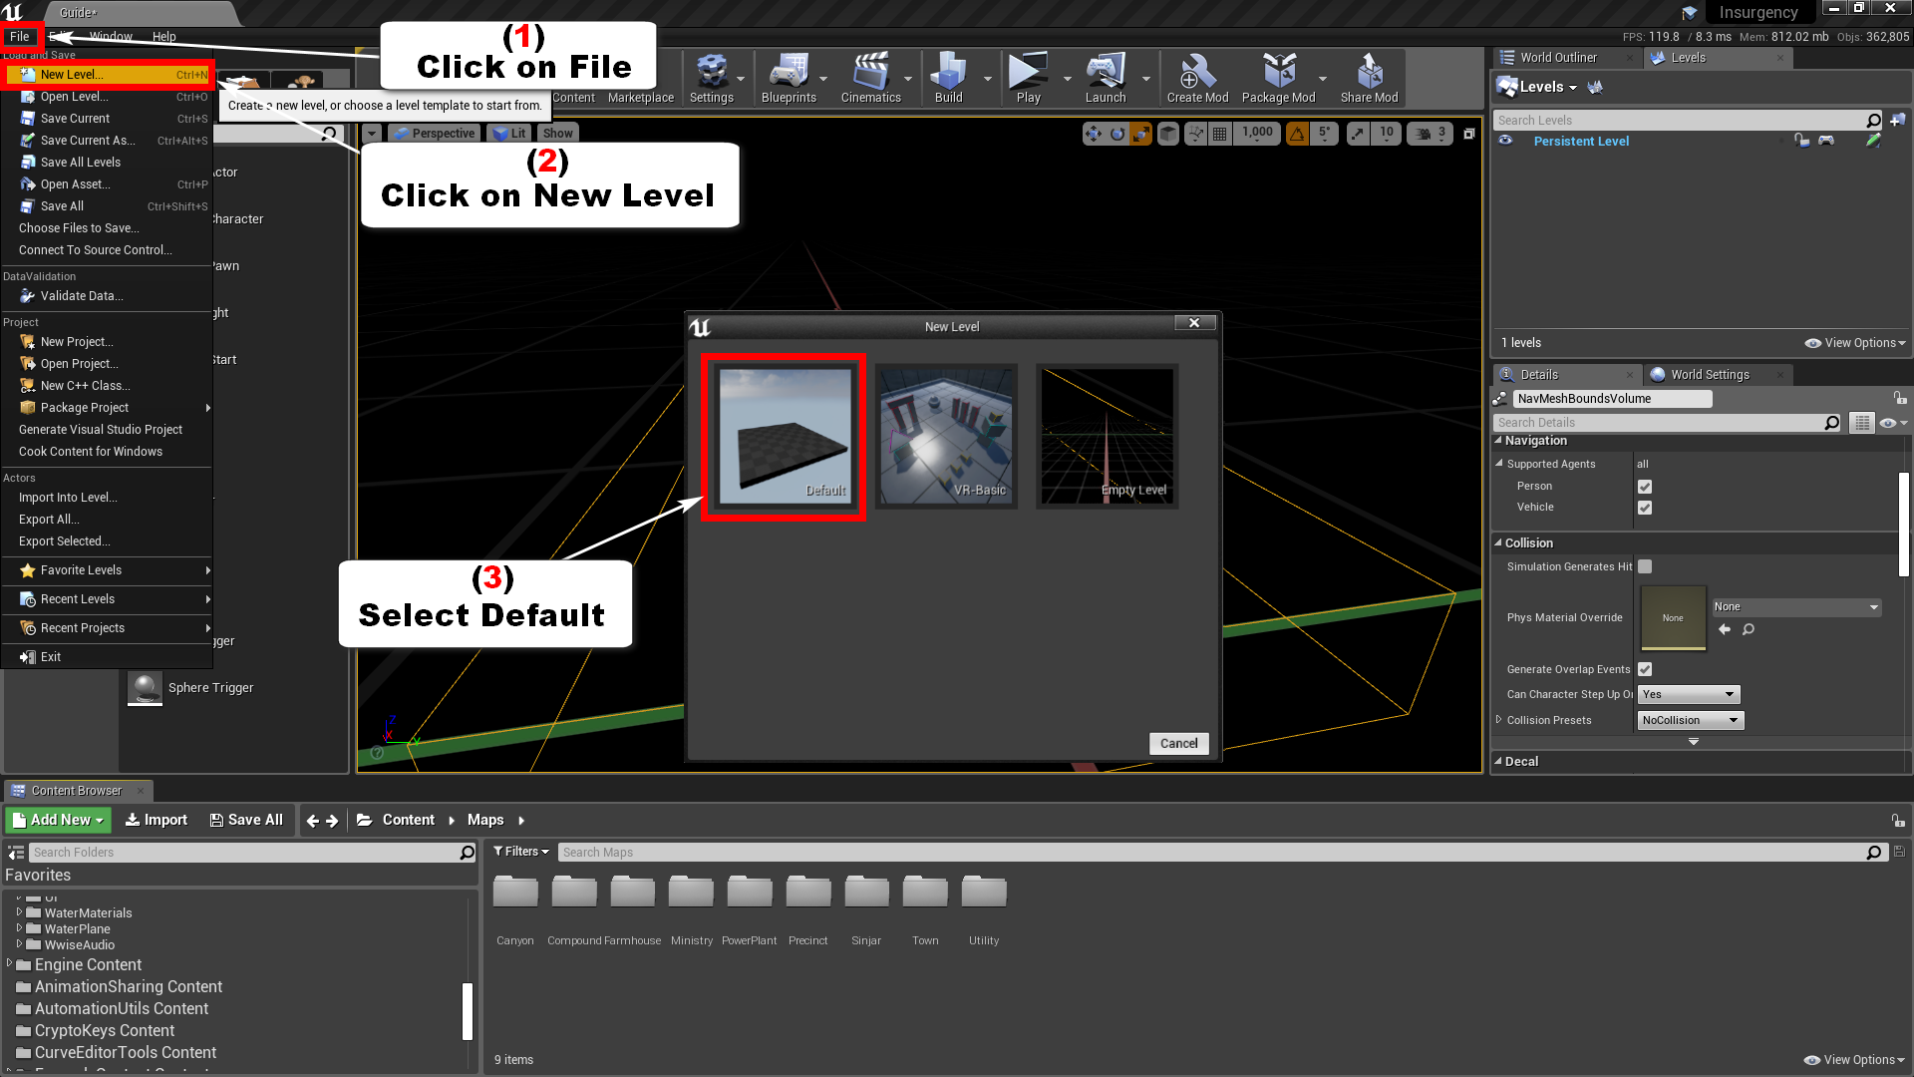1914x1077 pixels.
Task: Click the Create Mod icon
Action: [x=1197, y=78]
